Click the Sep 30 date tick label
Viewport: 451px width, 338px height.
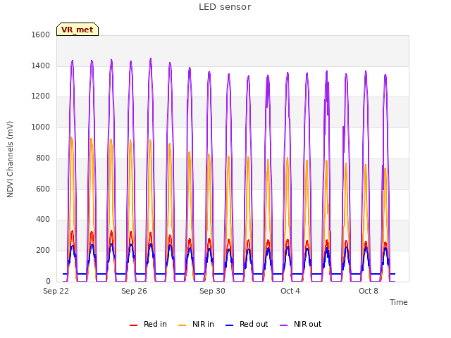pos(212,291)
